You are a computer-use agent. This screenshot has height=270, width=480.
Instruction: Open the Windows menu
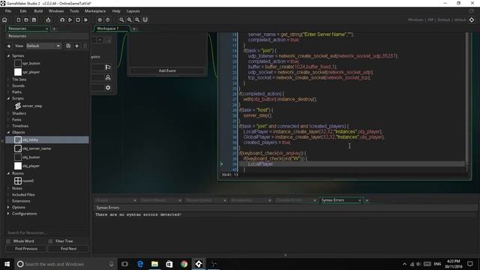[56, 11]
